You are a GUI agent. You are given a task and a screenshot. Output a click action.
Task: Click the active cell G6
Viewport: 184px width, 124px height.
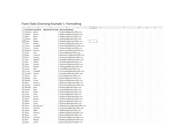[93, 41]
